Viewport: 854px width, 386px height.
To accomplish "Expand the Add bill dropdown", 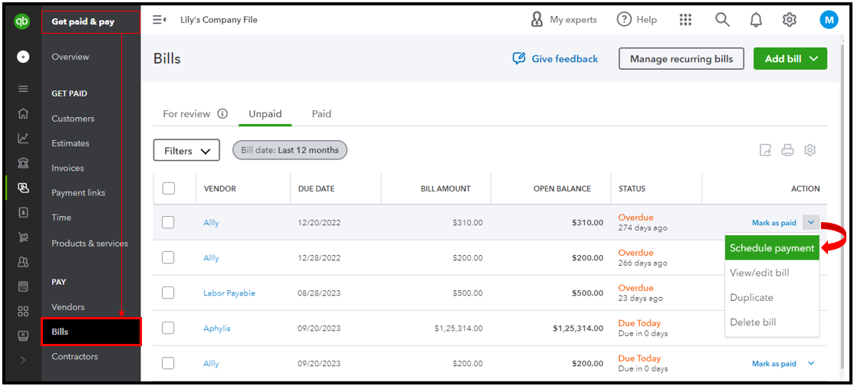I will pos(813,59).
